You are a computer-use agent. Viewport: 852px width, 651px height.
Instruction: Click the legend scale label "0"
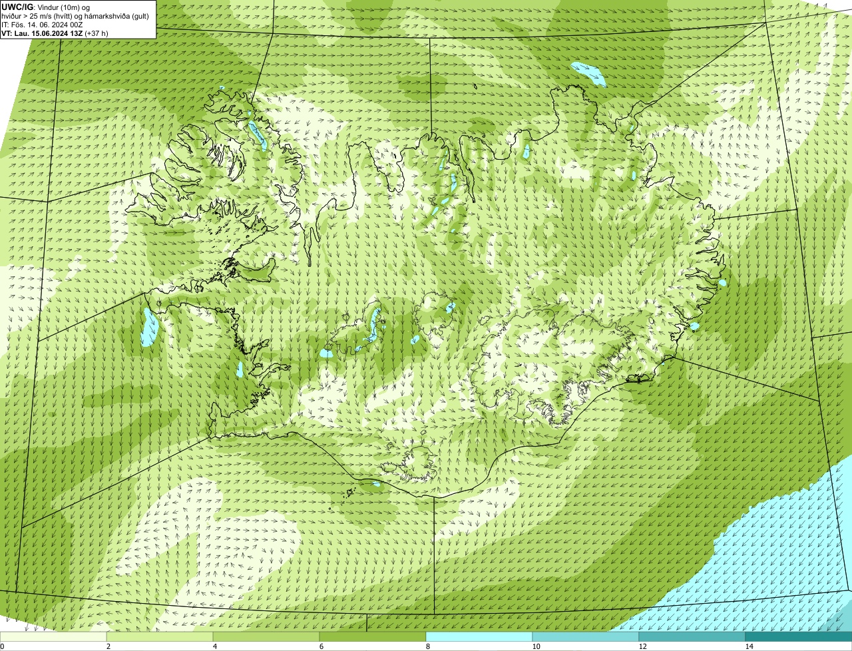(2, 646)
